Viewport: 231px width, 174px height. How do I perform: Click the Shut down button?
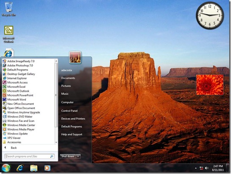[x=68, y=156]
